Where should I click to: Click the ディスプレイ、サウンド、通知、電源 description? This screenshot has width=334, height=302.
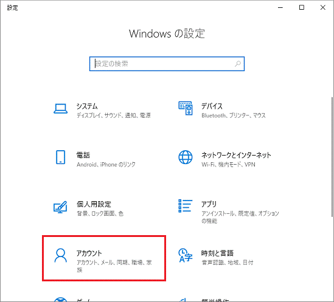[114, 115]
